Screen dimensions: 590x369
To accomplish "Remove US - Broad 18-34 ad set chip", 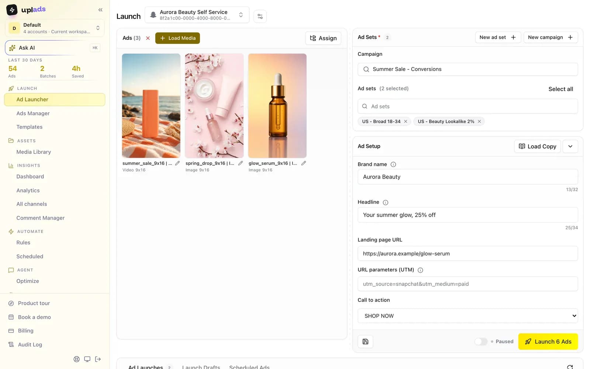I will click(406, 121).
